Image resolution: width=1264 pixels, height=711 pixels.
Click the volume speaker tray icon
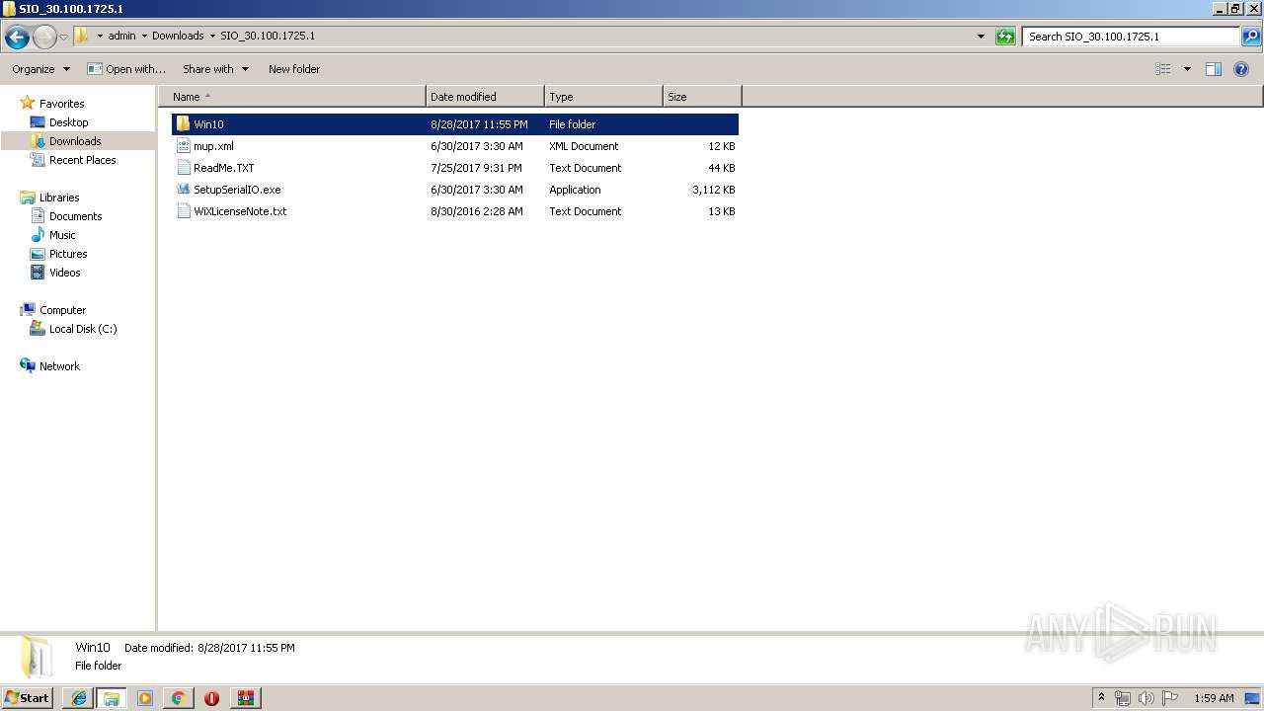coord(1146,698)
